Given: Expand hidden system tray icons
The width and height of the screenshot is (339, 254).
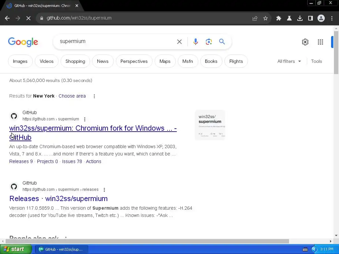Looking at the screenshot, I should point(314,249).
